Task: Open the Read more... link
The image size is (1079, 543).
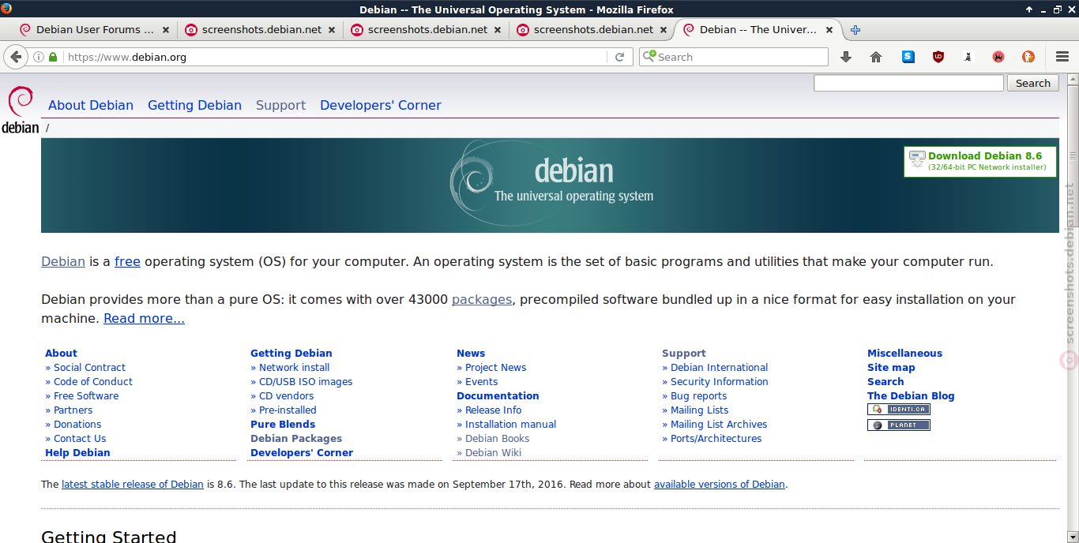Action: pyautogui.click(x=145, y=319)
